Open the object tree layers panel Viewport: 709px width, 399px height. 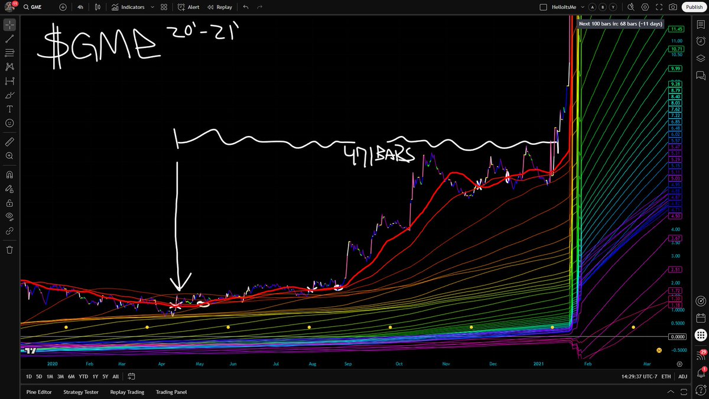(x=700, y=58)
